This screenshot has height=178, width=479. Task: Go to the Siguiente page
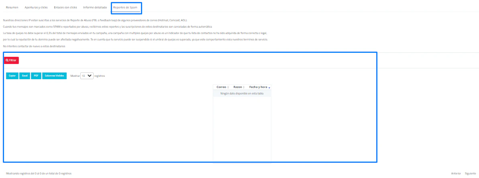click(471, 173)
